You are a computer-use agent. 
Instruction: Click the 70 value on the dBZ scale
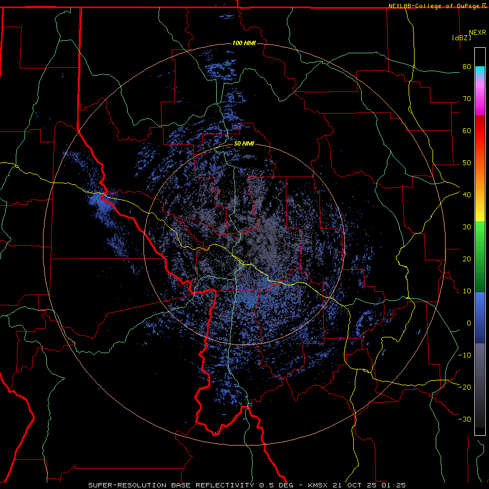tap(467, 99)
